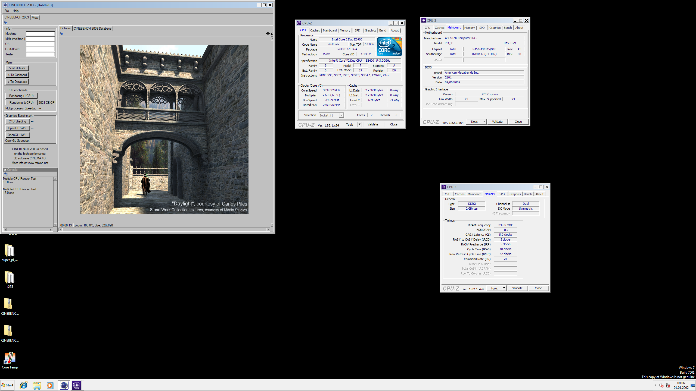Viewport: 696px width, 391px height.
Task: Open the SPD tab in the CPU-Z Mainboard window
Action: pos(482,28)
